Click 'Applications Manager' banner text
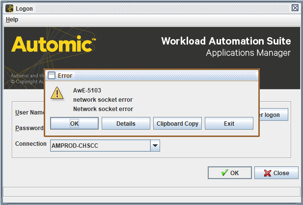The height and width of the screenshot is (205, 303). pyautogui.click(x=248, y=53)
